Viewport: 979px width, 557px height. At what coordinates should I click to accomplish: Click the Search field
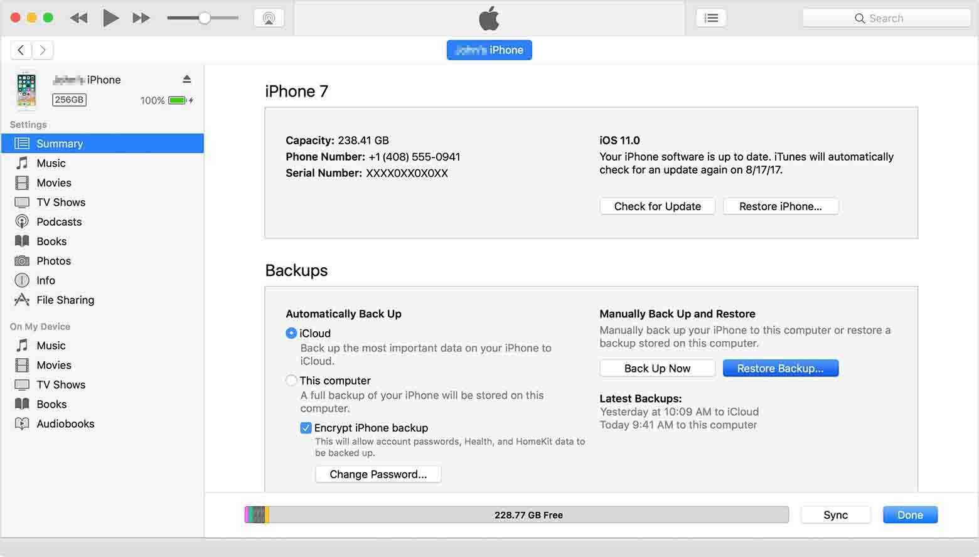pos(886,18)
